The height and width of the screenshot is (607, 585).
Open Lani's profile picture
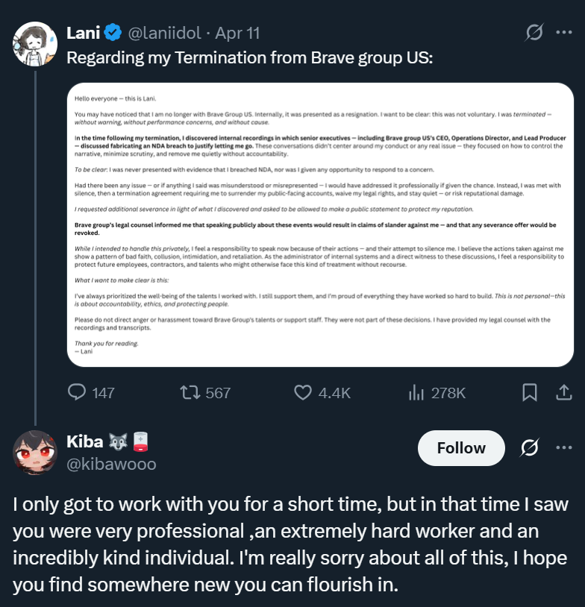pyautogui.click(x=35, y=43)
